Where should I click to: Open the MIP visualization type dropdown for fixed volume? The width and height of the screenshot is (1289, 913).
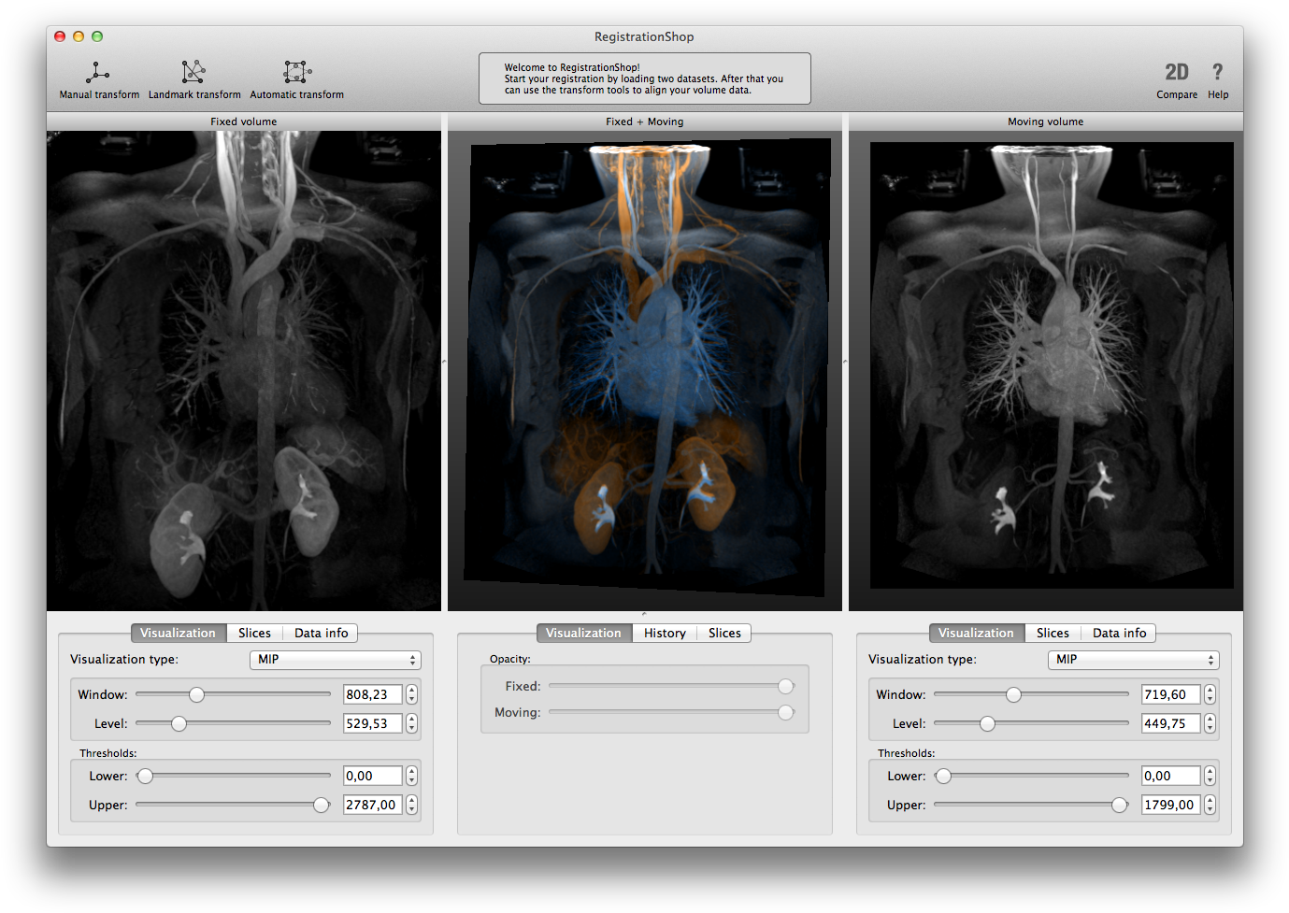pos(335,660)
